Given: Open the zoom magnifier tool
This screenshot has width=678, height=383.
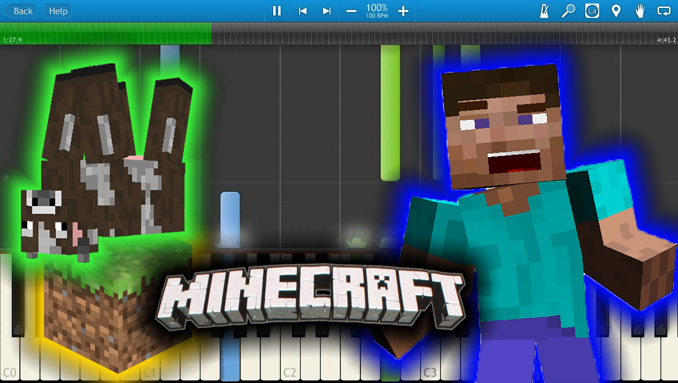Looking at the screenshot, I should [568, 11].
